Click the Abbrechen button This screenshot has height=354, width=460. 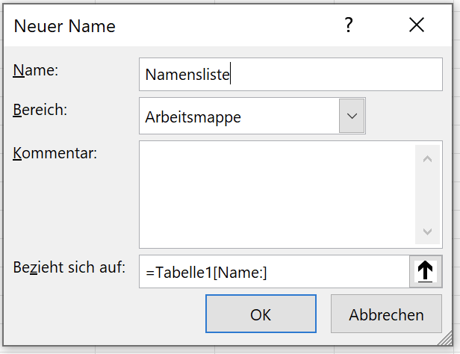pyautogui.click(x=386, y=314)
